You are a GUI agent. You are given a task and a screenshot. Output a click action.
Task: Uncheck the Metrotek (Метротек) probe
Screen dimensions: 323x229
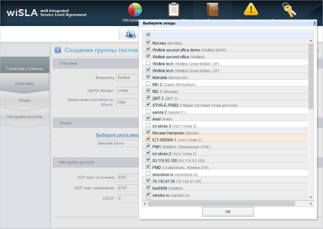coord(148,77)
